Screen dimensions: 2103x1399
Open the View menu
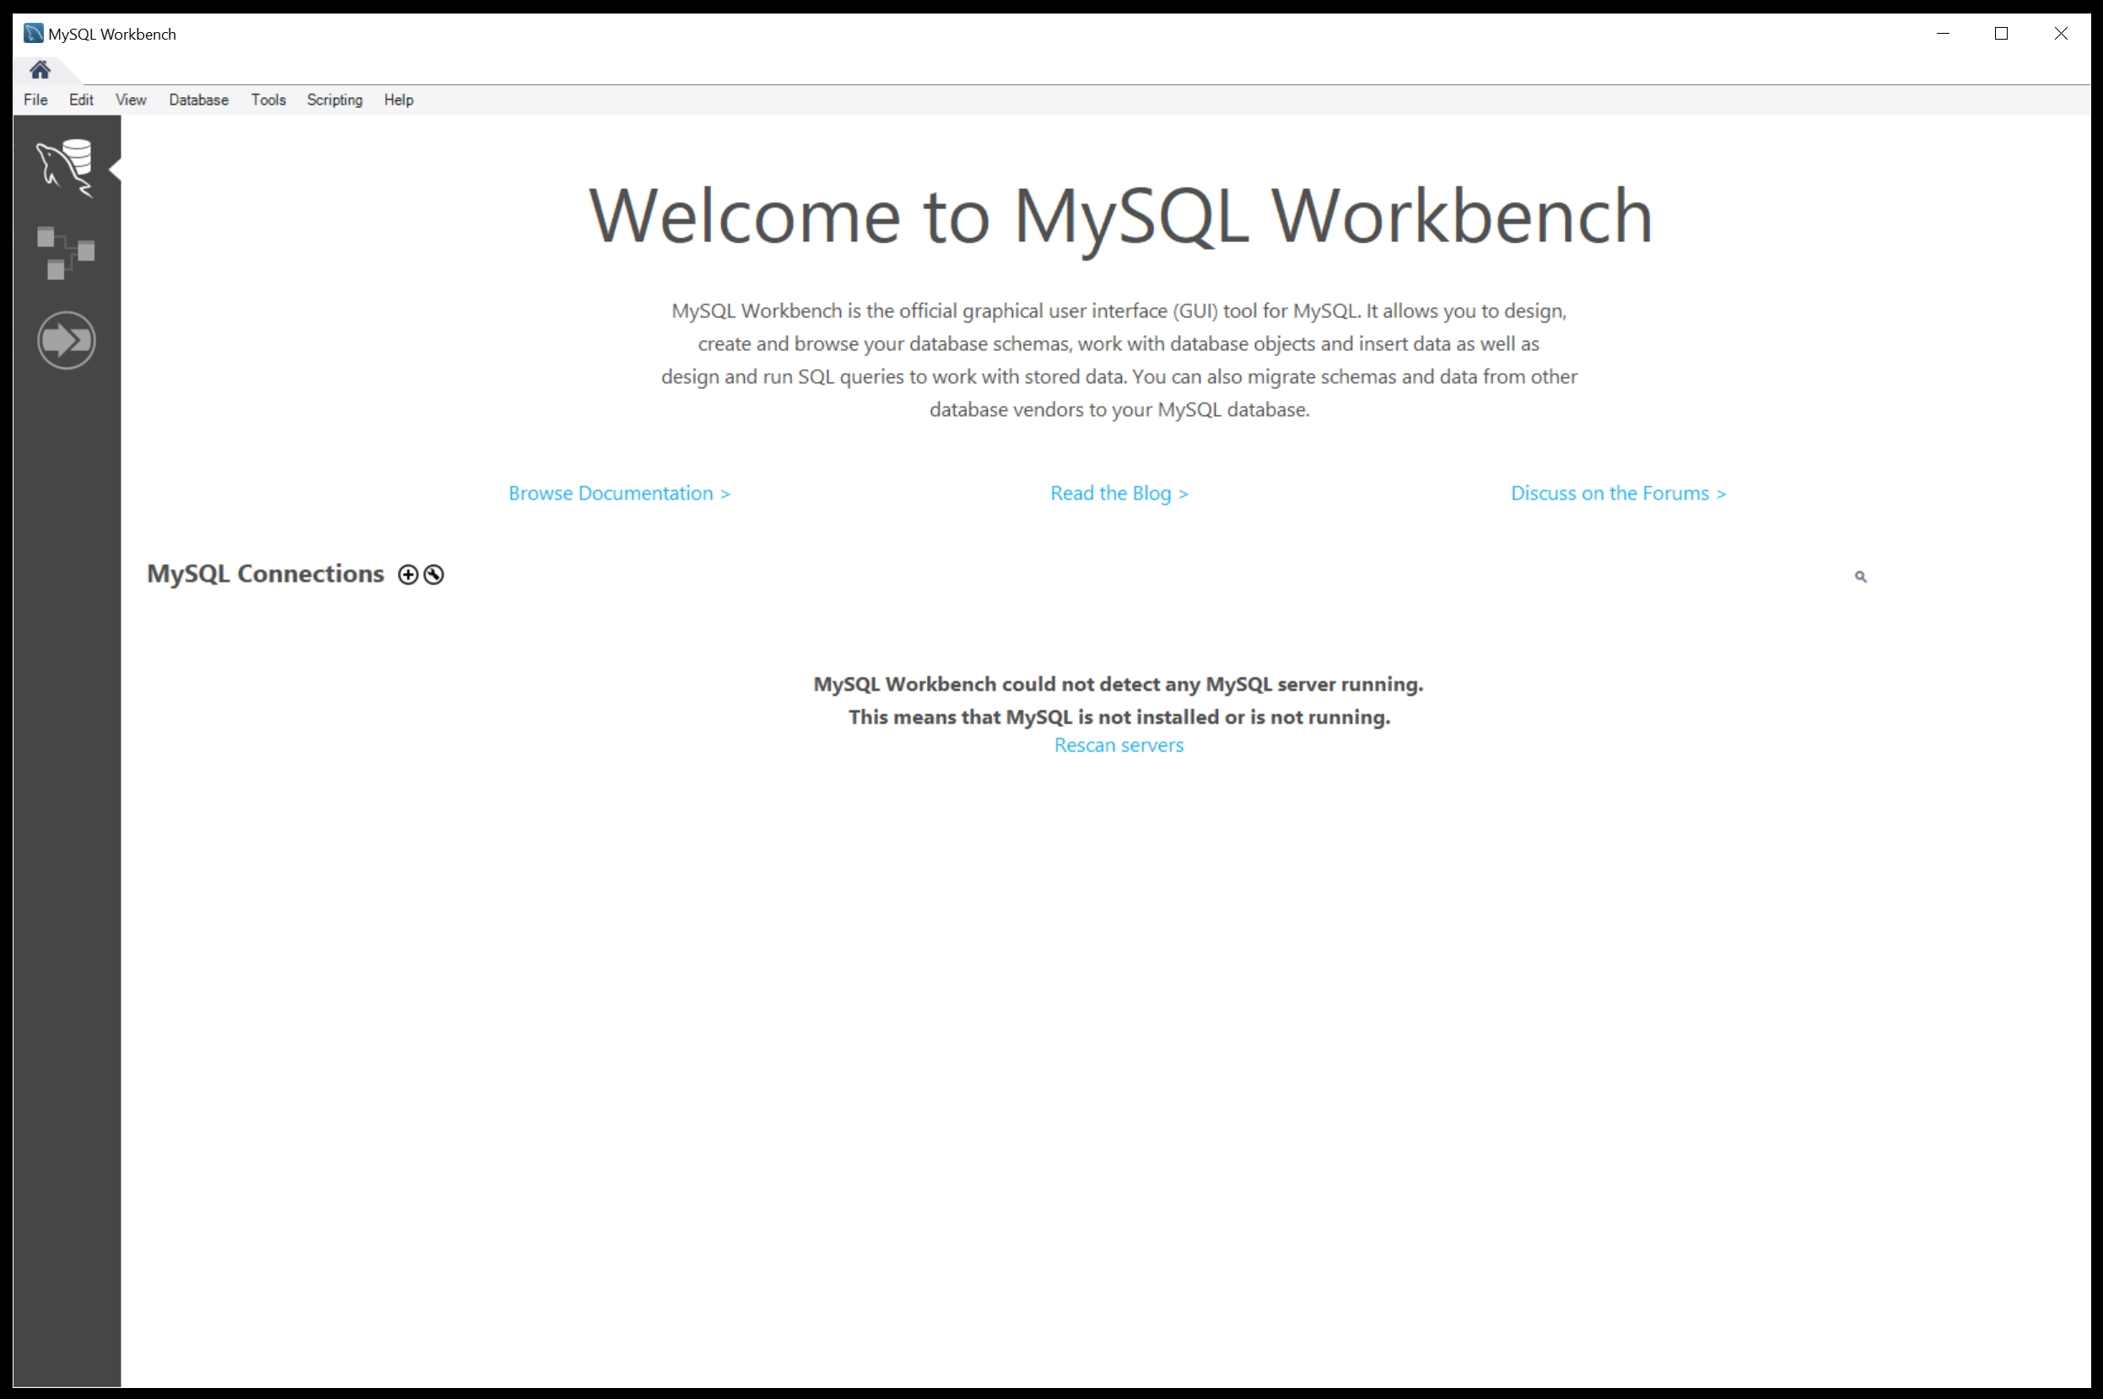[x=130, y=100]
